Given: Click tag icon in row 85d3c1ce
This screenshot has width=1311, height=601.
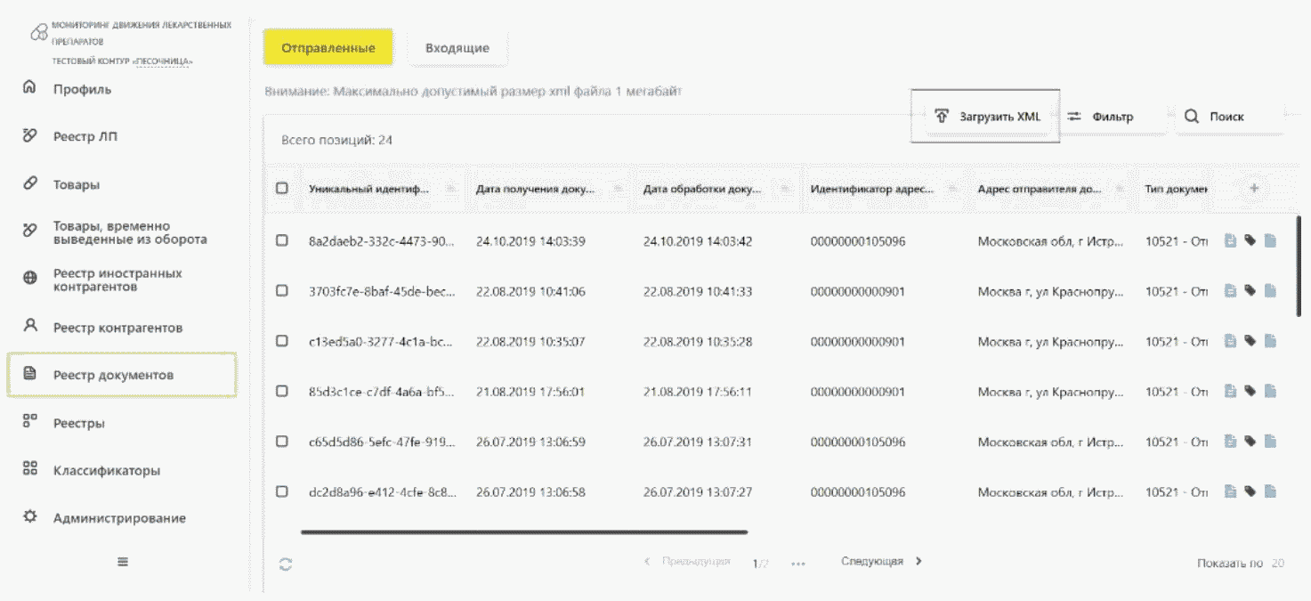Looking at the screenshot, I should (x=1250, y=391).
